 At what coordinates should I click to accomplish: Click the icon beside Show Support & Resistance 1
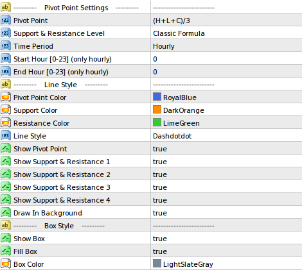click(6, 162)
